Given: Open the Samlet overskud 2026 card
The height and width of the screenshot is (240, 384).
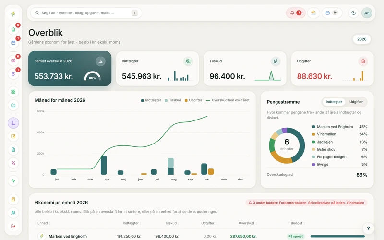Looking at the screenshot, I should pos(70,68).
